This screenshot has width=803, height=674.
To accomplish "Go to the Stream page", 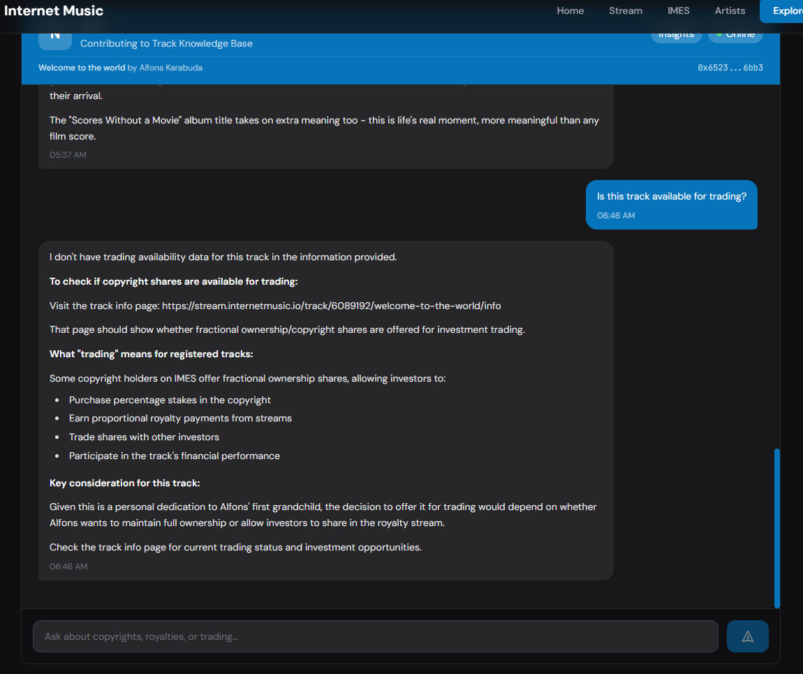I will [x=625, y=10].
